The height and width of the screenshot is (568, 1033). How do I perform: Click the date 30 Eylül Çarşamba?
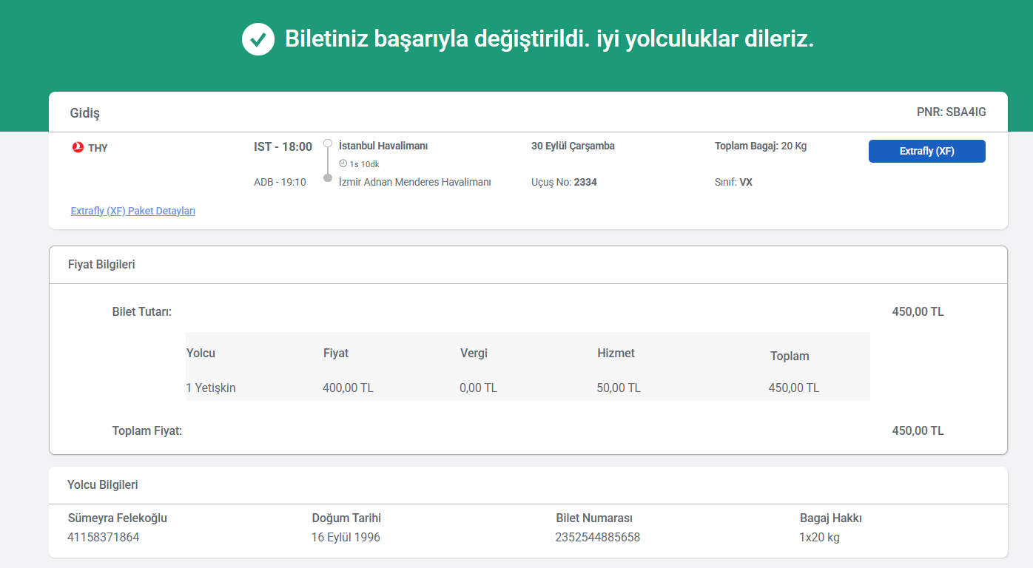point(573,146)
